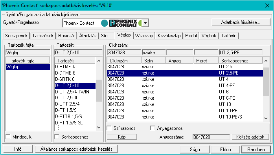Close the dialog with the X icon
274x155 pixels.
point(267,5)
